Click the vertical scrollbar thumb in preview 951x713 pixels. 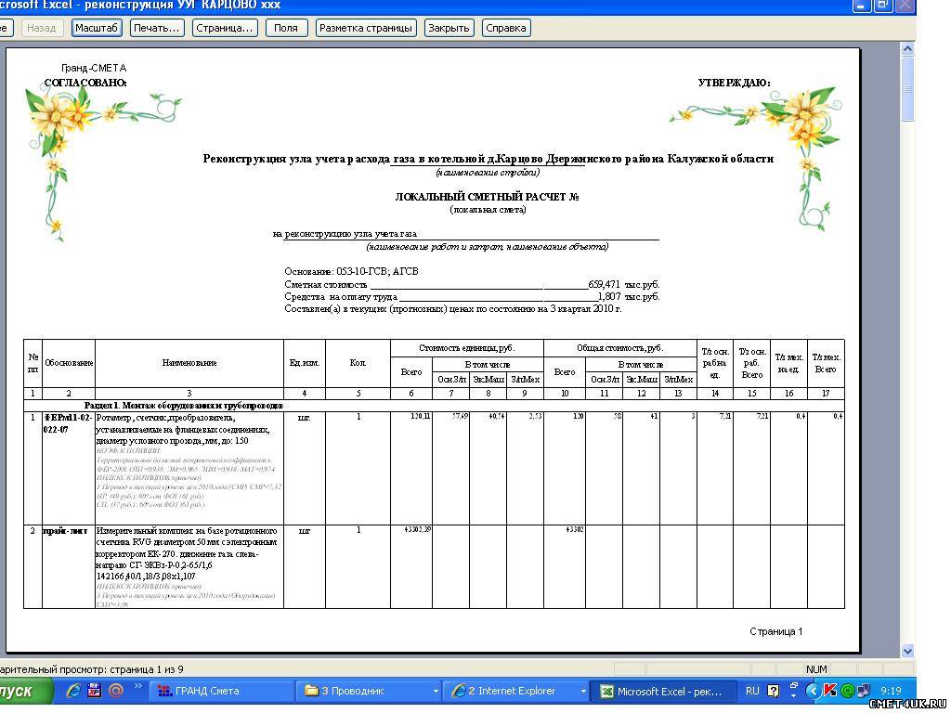pos(907,88)
